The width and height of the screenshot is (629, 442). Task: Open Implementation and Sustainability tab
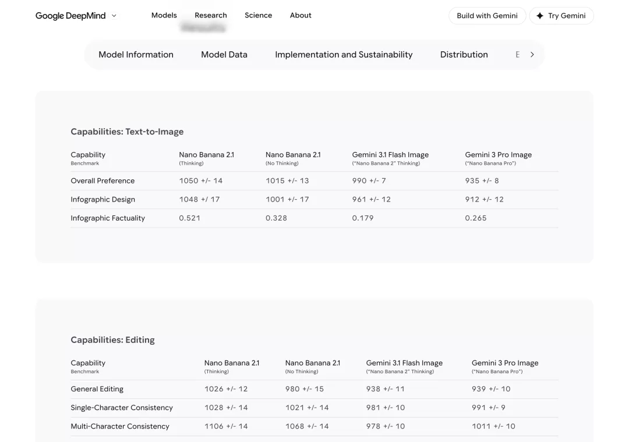(x=344, y=55)
